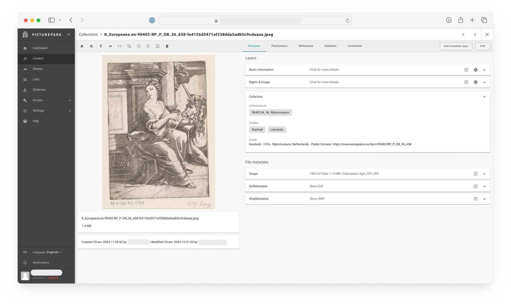This screenshot has height=307, width=511.
Task: Share the content with the arrow icon
Action: 110,46
